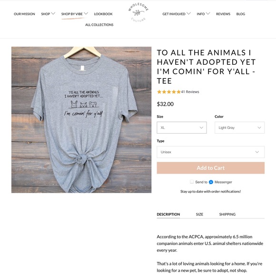
Task: Select the Description tab
Action: pos(168,214)
